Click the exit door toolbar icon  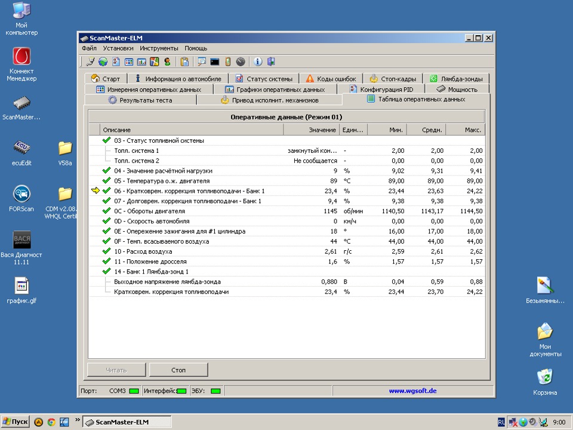271,62
